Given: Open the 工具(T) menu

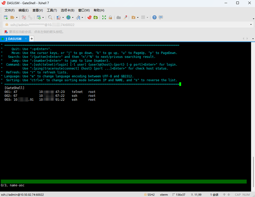Looking at the screenshot, I should (x=51, y=10).
